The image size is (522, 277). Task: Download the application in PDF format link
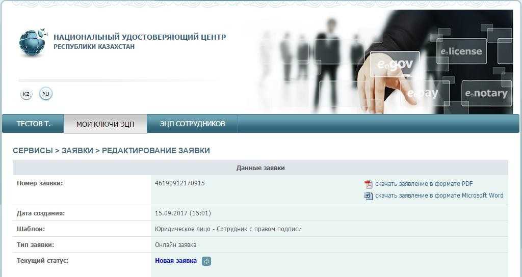(x=424, y=184)
